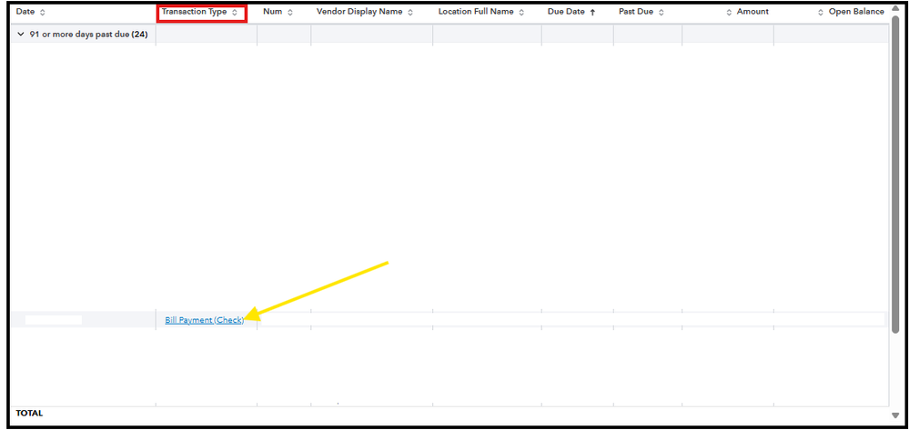
Task: Sort by Location Full Name arrows
Action: click(x=521, y=12)
